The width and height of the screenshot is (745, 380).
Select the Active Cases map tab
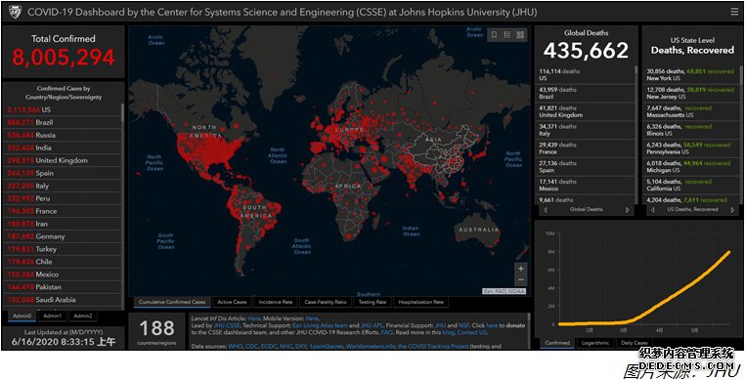(232, 302)
